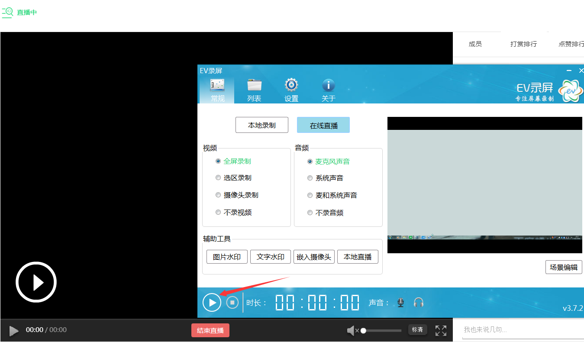Click the EV录屏 logo emblem
The width and height of the screenshot is (584, 342).
tap(571, 91)
